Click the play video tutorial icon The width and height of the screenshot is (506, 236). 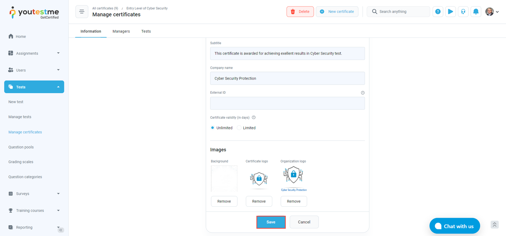tap(450, 12)
